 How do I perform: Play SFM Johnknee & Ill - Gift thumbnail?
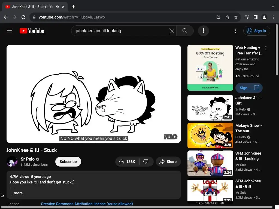click(x=210, y=191)
